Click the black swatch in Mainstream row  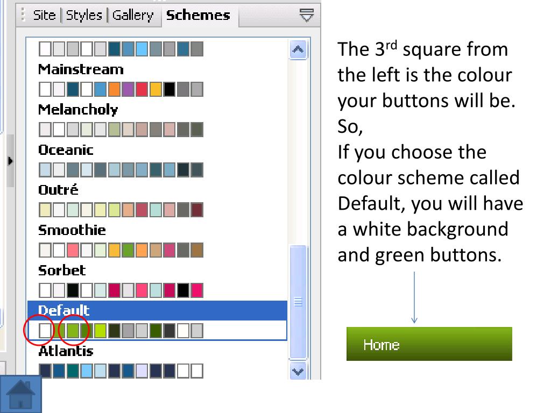tap(169, 89)
